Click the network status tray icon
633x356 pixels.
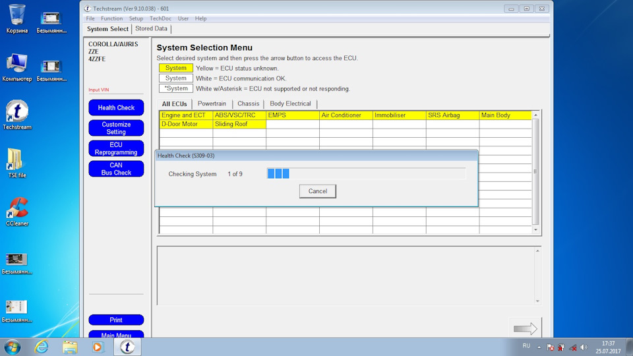pos(573,347)
